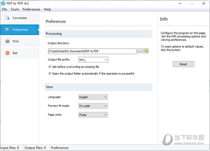Viewport: 210px width, 151px height.
Task: Click the Reset button
Action: pos(183,64)
